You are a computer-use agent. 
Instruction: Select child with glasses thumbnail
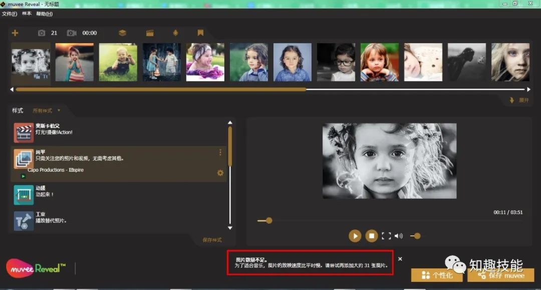point(336,62)
